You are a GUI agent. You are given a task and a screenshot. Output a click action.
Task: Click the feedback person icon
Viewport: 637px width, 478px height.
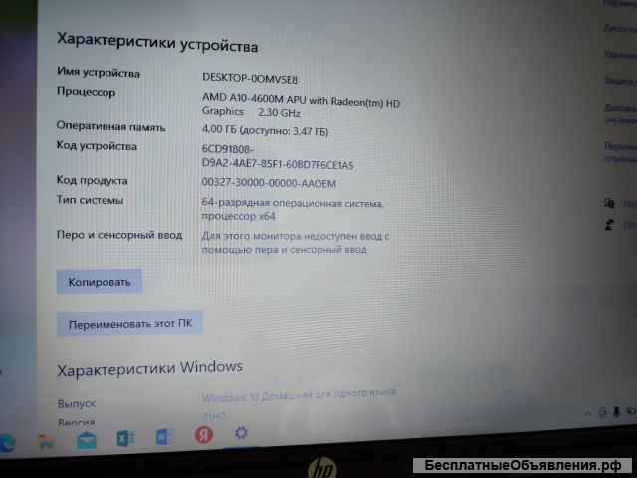pos(609,224)
